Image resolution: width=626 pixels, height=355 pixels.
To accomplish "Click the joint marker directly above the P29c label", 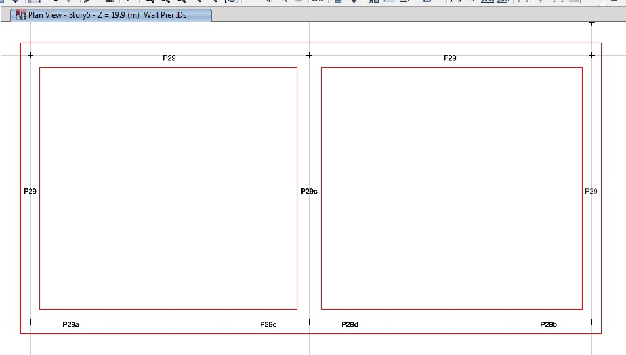I will pos(310,56).
